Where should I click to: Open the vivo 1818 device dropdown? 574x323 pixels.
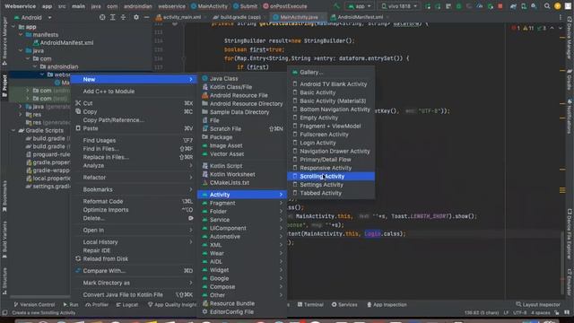point(399,6)
